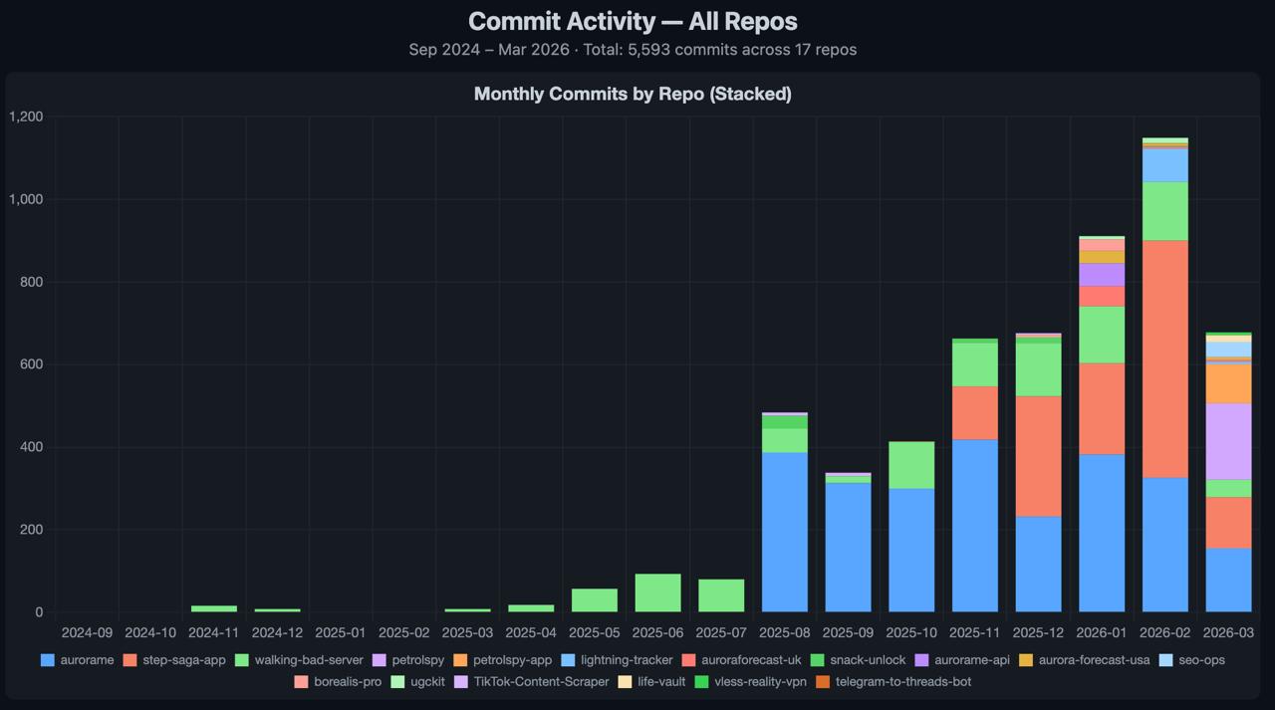
Task: Select the green bar for 2025-07
Action: tap(721, 595)
